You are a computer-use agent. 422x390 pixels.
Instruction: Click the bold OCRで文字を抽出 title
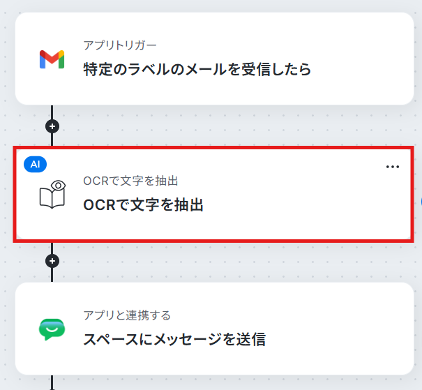click(x=143, y=205)
